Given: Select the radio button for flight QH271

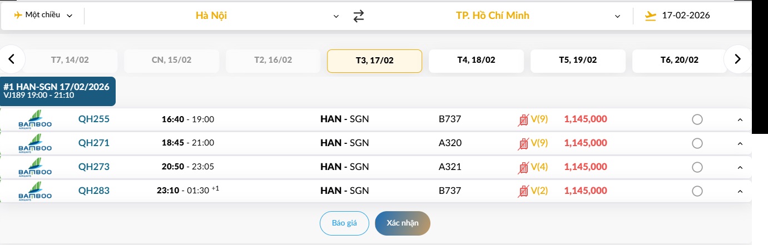Looking at the screenshot, I should tap(697, 143).
